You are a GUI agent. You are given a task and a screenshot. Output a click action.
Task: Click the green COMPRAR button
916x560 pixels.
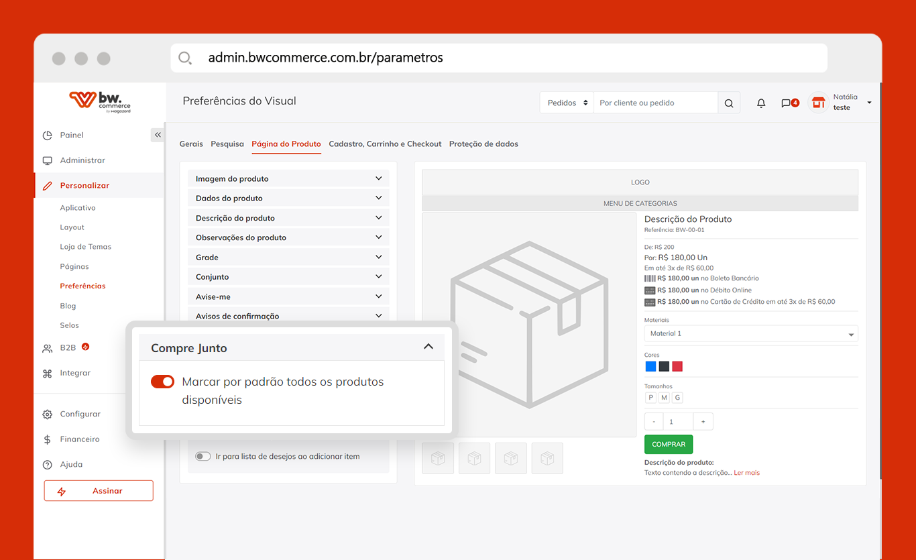pyautogui.click(x=668, y=444)
